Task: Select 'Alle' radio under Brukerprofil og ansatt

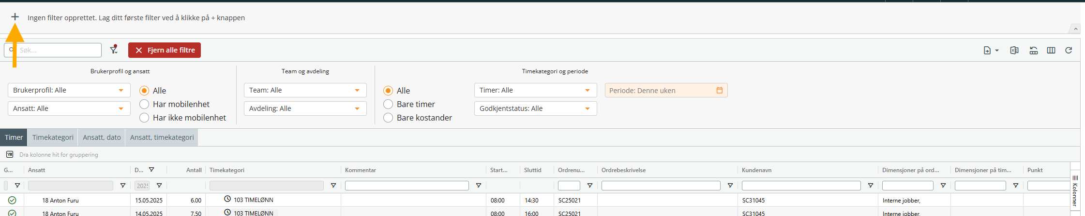Action: (x=144, y=91)
